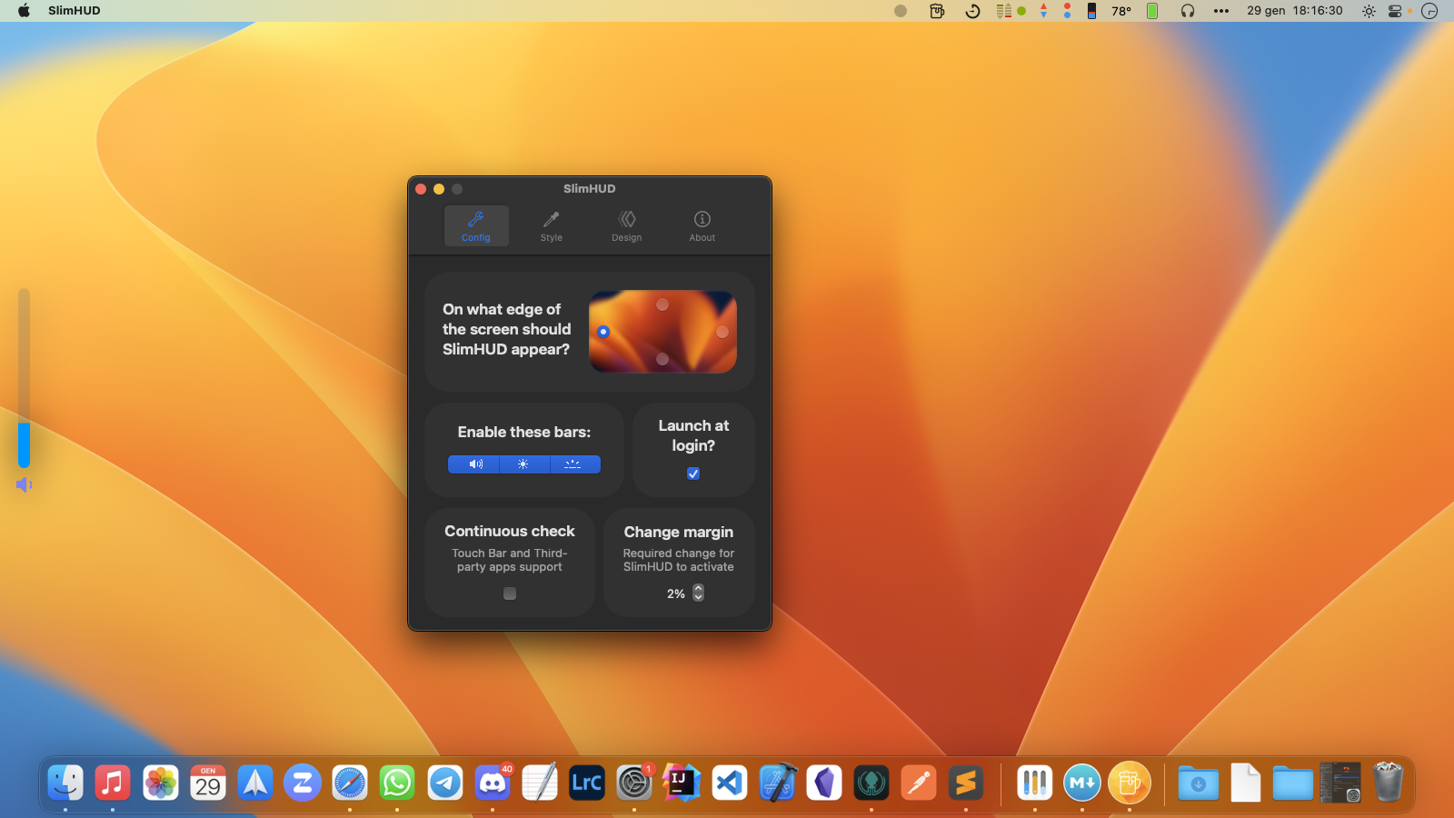The height and width of the screenshot is (818, 1454).
Task: Select bottom edge position radio button
Action: coord(662,359)
